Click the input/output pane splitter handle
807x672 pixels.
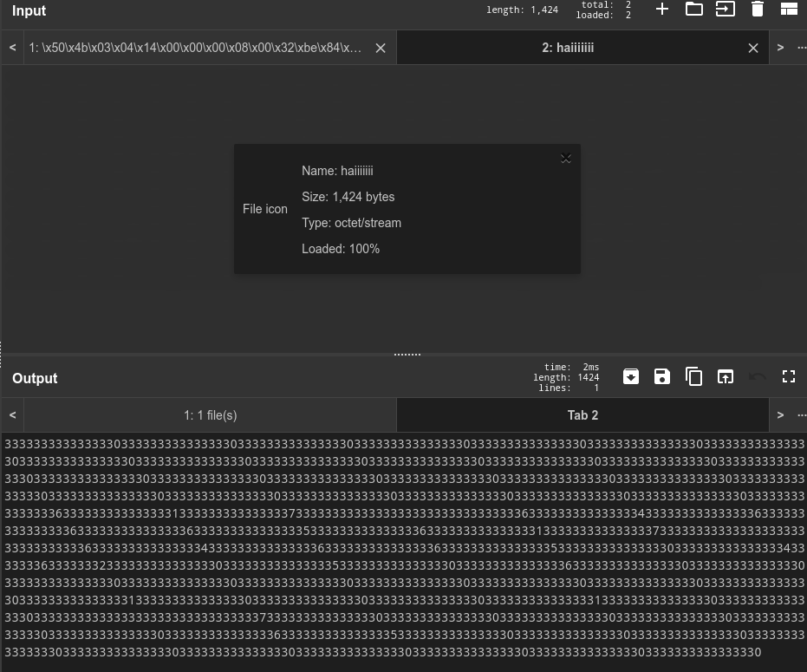click(407, 354)
